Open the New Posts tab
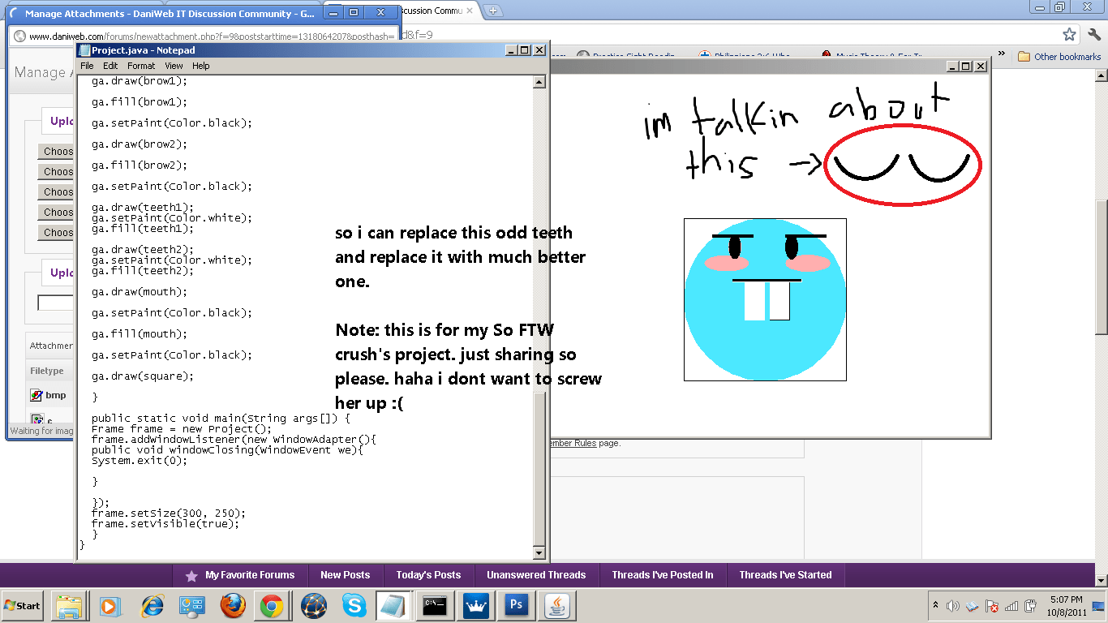The image size is (1108, 623). (x=345, y=575)
